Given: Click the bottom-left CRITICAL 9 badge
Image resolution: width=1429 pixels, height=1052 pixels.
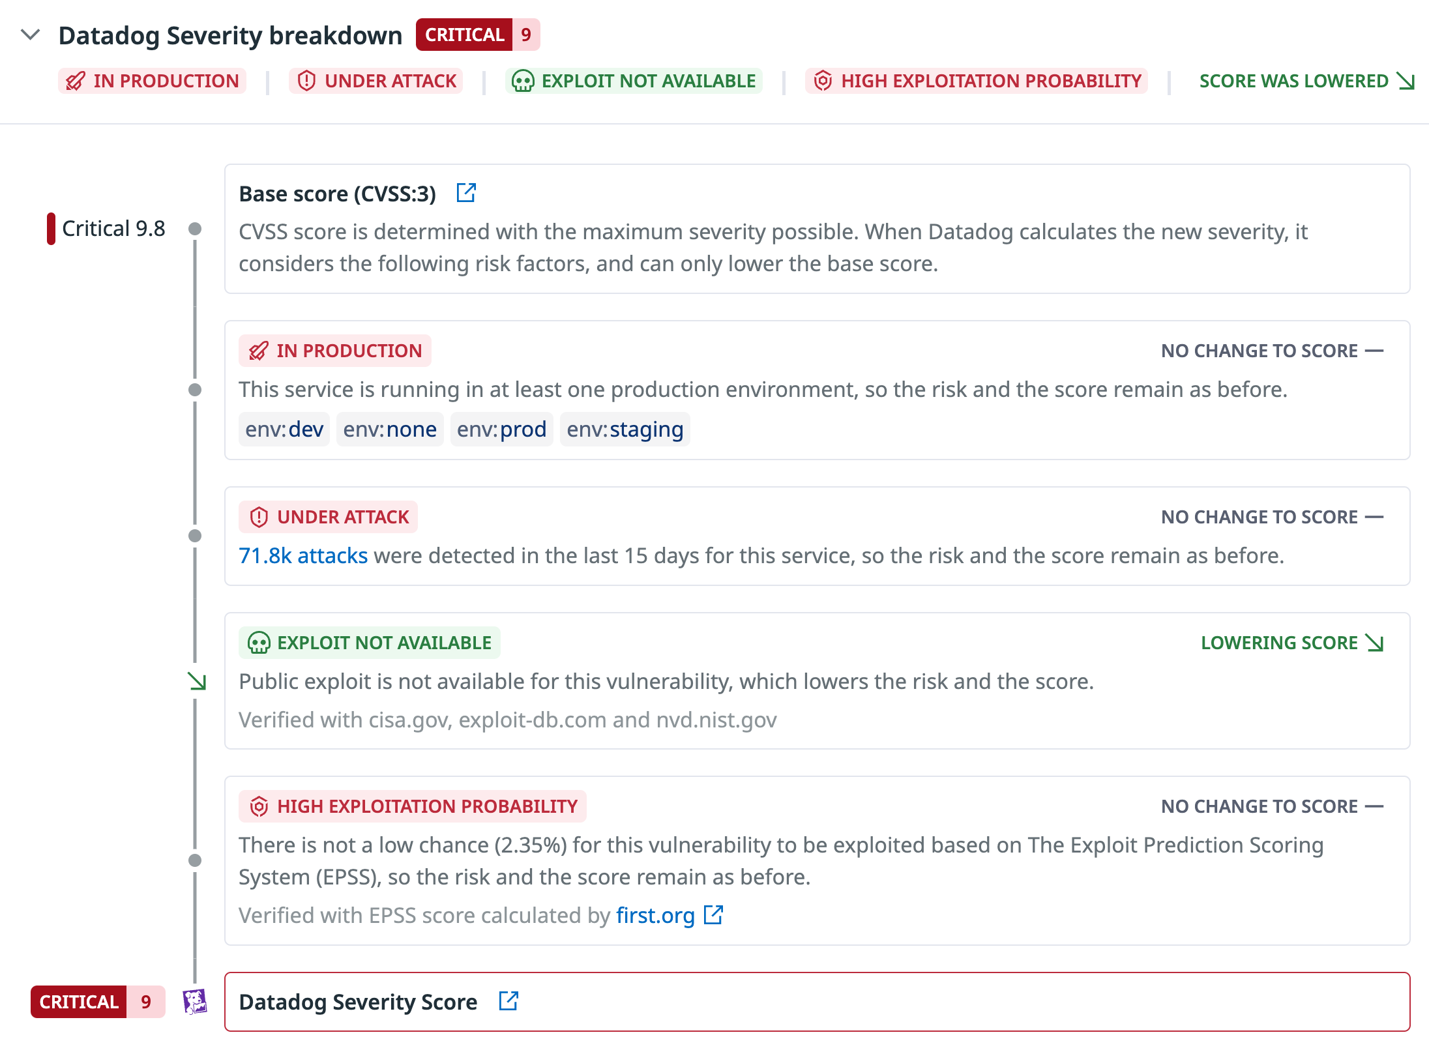Looking at the screenshot, I should tap(98, 1002).
